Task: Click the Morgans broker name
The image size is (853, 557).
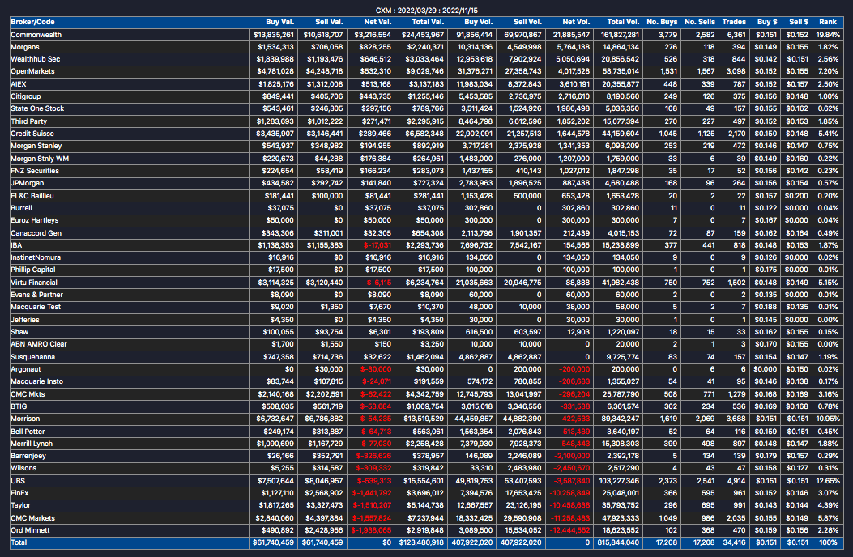Action: [25, 47]
